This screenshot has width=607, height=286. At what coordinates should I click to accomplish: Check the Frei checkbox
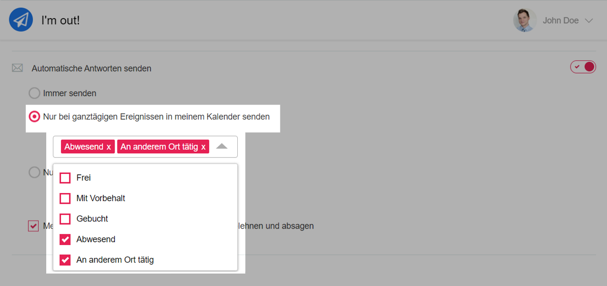pos(65,178)
